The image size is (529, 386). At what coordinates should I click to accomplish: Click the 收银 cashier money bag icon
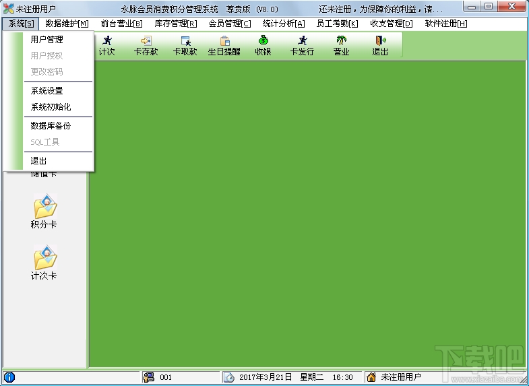[263, 40]
